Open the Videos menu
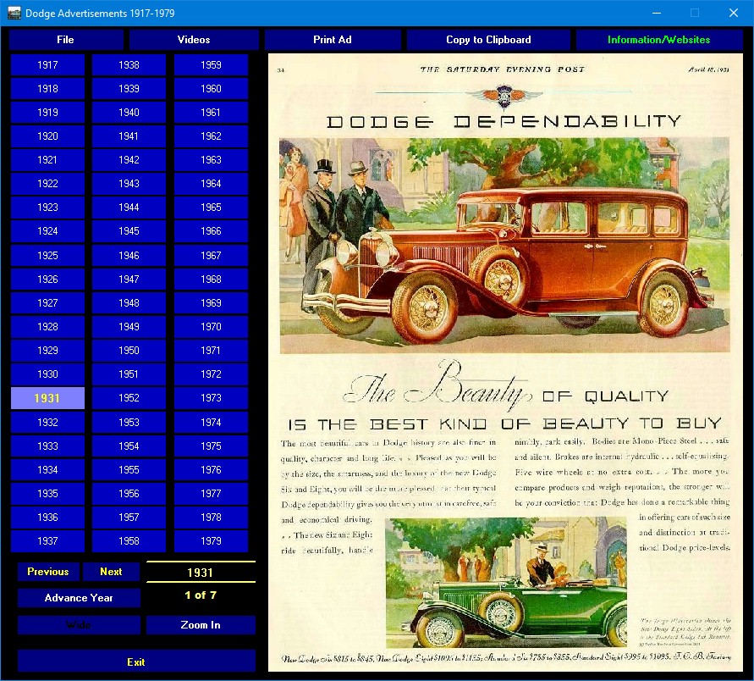The height and width of the screenshot is (681, 754). tap(194, 40)
